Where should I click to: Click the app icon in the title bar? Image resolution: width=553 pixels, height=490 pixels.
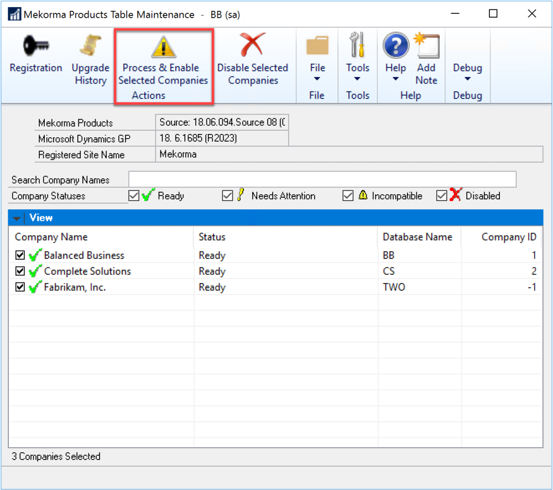(x=14, y=14)
